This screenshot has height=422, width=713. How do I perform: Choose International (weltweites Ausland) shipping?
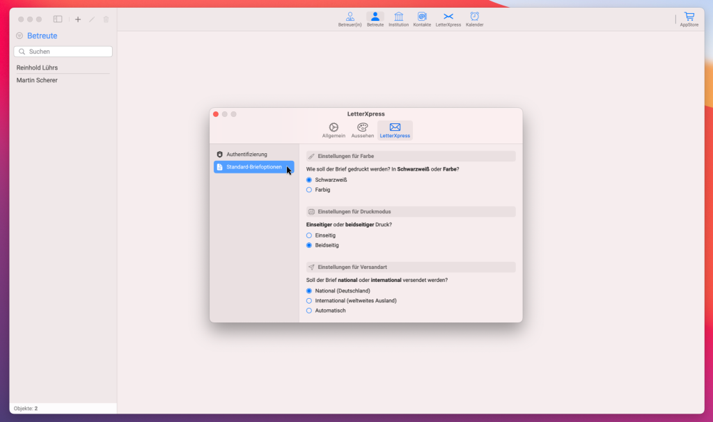click(309, 301)
